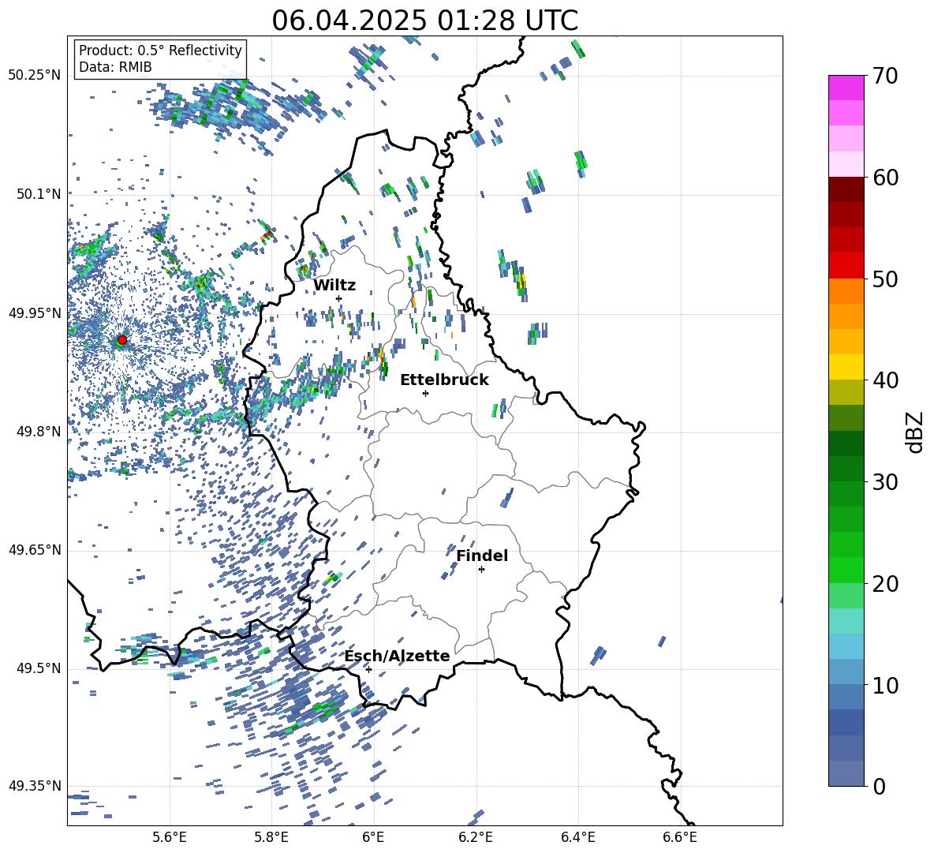Viewport: 934px width, 853px height.
Task: Click the 50 colorbar tick label
Action: click(884, 279)
